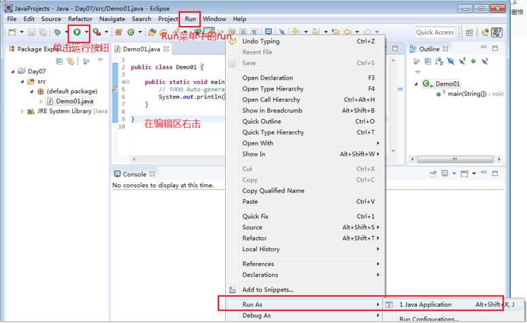Viewport: 527px width, 323px height.
Task: Open the New wizard dropdown arrow
Action: coord(22,32)
